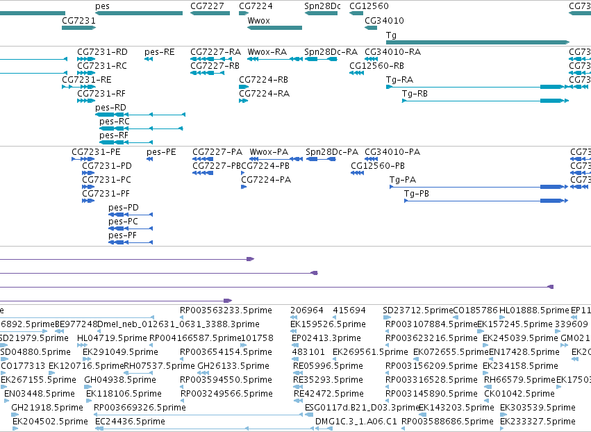Screen dimensions: 591x432
Task: Click the EN03448.5prime EST label
Action: 39,394
